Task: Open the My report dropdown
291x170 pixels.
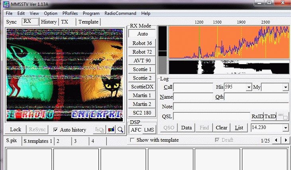Action: coord(285,87)
